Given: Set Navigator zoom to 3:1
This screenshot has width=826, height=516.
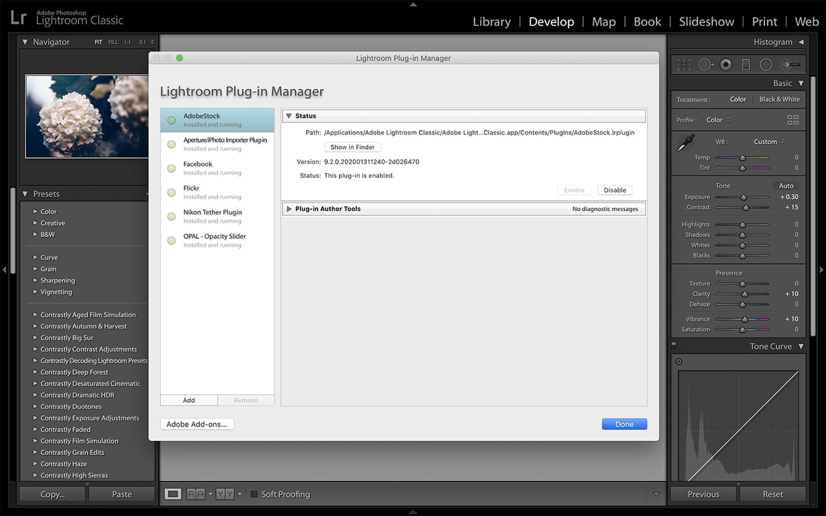Looking at the screenshot, I should pos(142,42).
